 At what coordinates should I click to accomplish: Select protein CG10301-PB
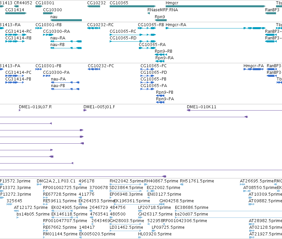48,66
